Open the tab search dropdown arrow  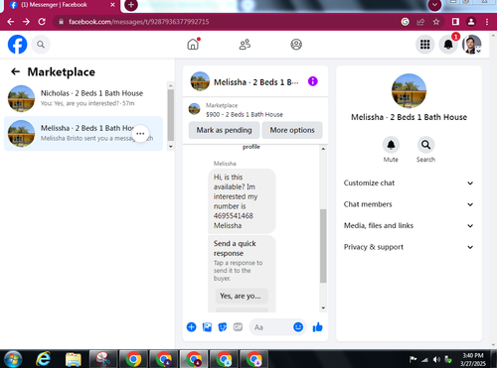tap(434, 5)
